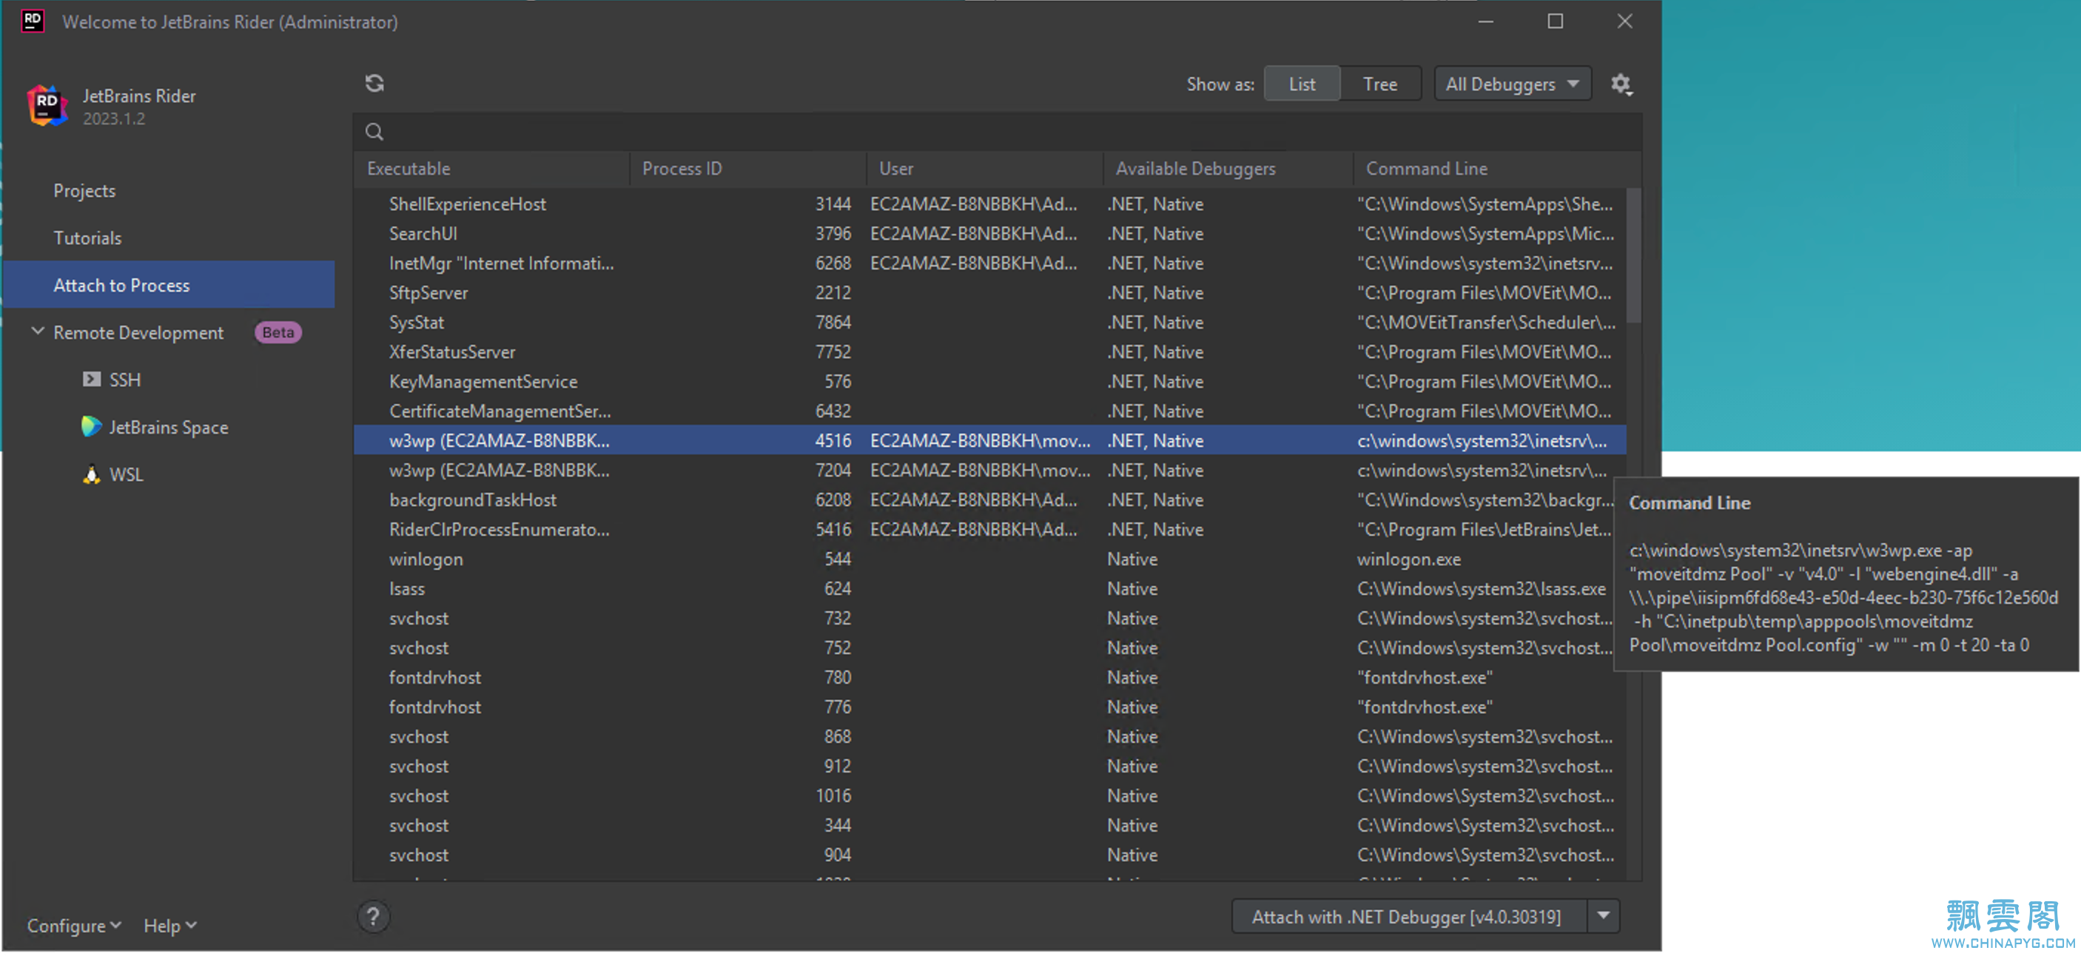Select the lsass process row

989,588
